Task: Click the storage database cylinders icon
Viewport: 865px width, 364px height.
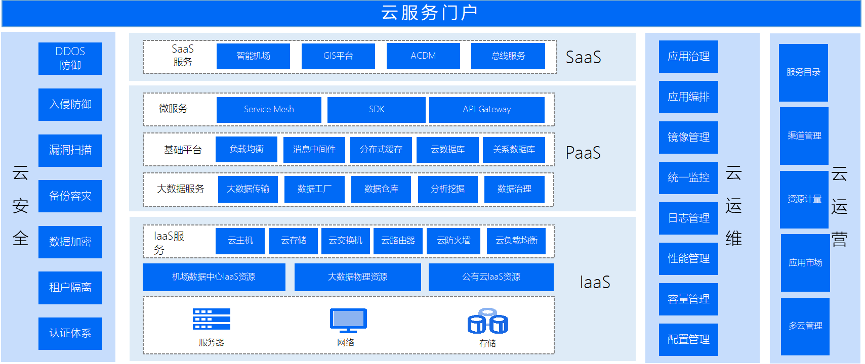Action: click(487, 321)
